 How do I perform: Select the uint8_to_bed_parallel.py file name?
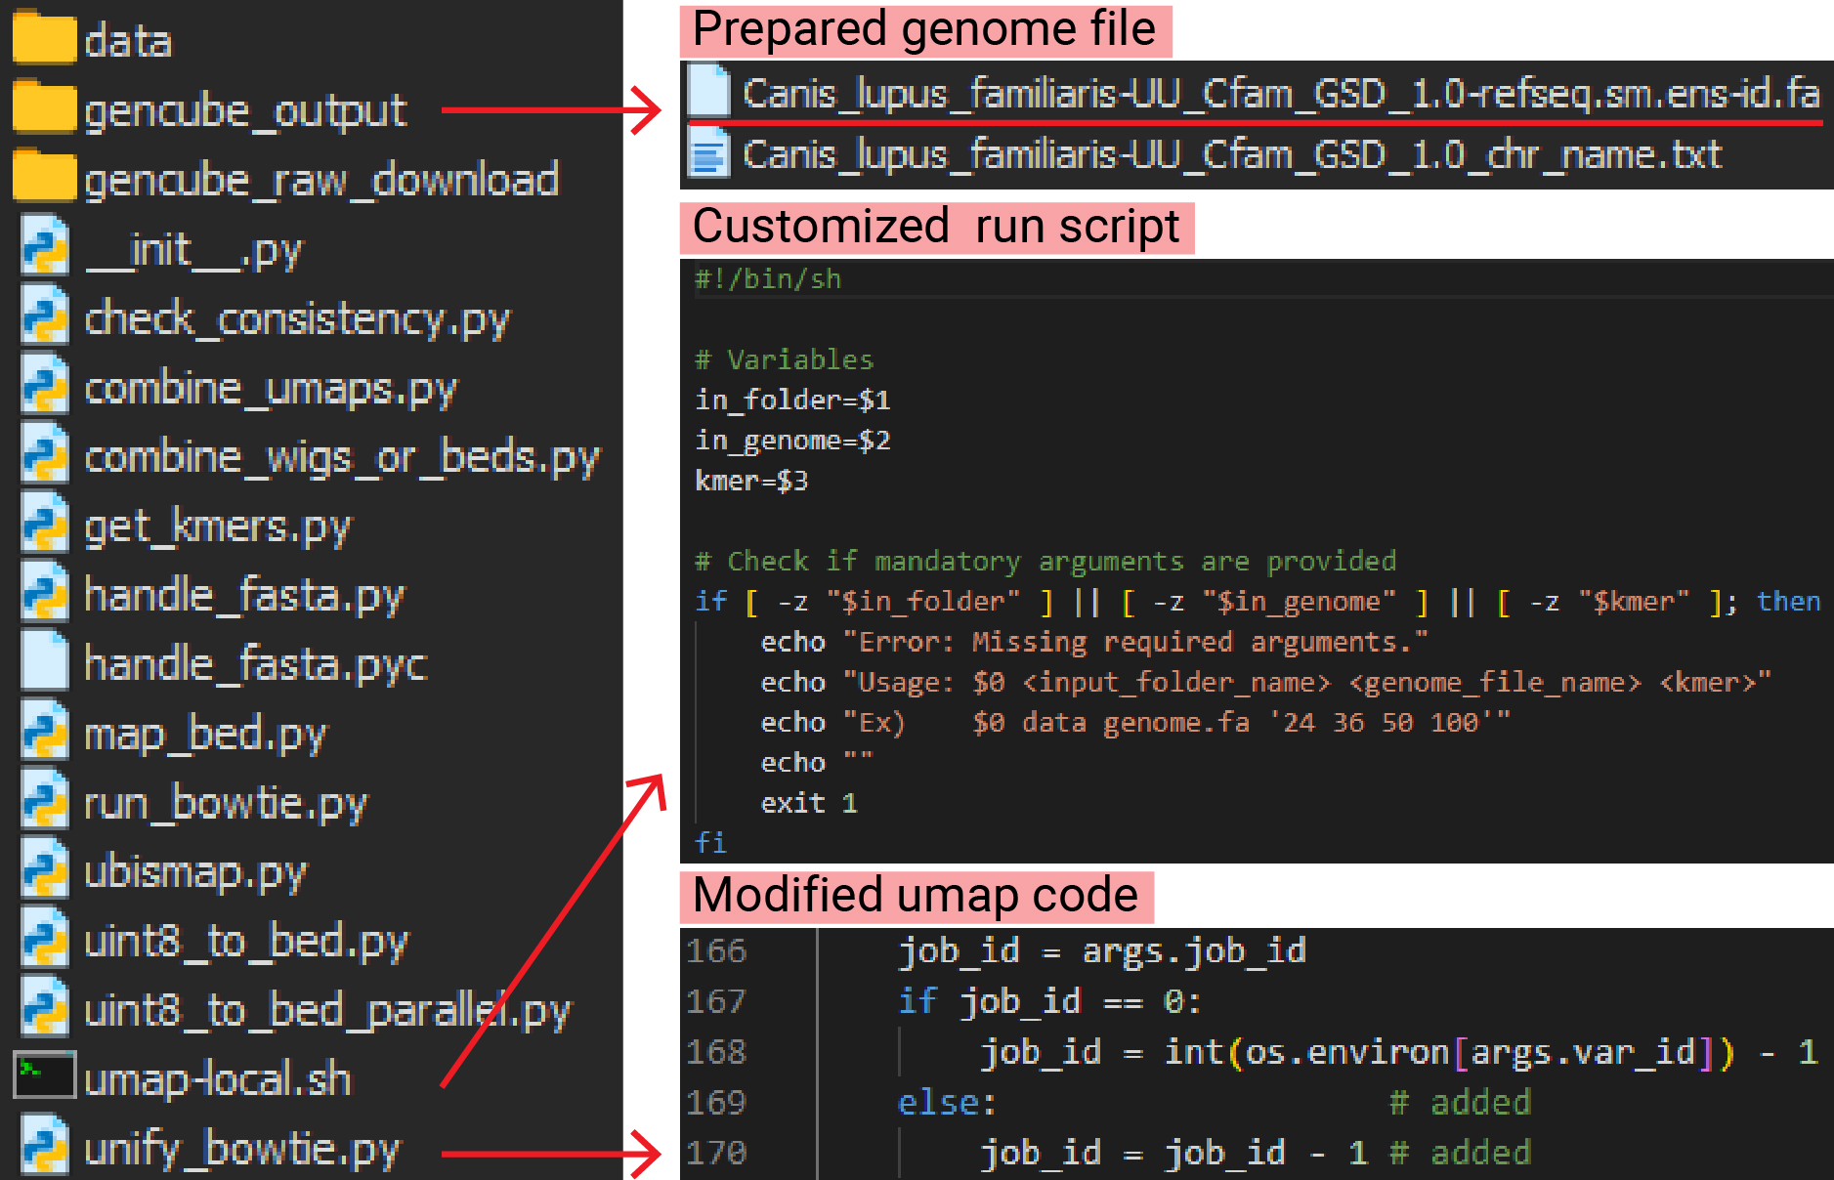[x=327, y=1012]
